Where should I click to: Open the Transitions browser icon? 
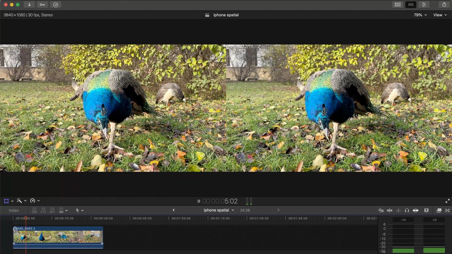tap(447, 210)
